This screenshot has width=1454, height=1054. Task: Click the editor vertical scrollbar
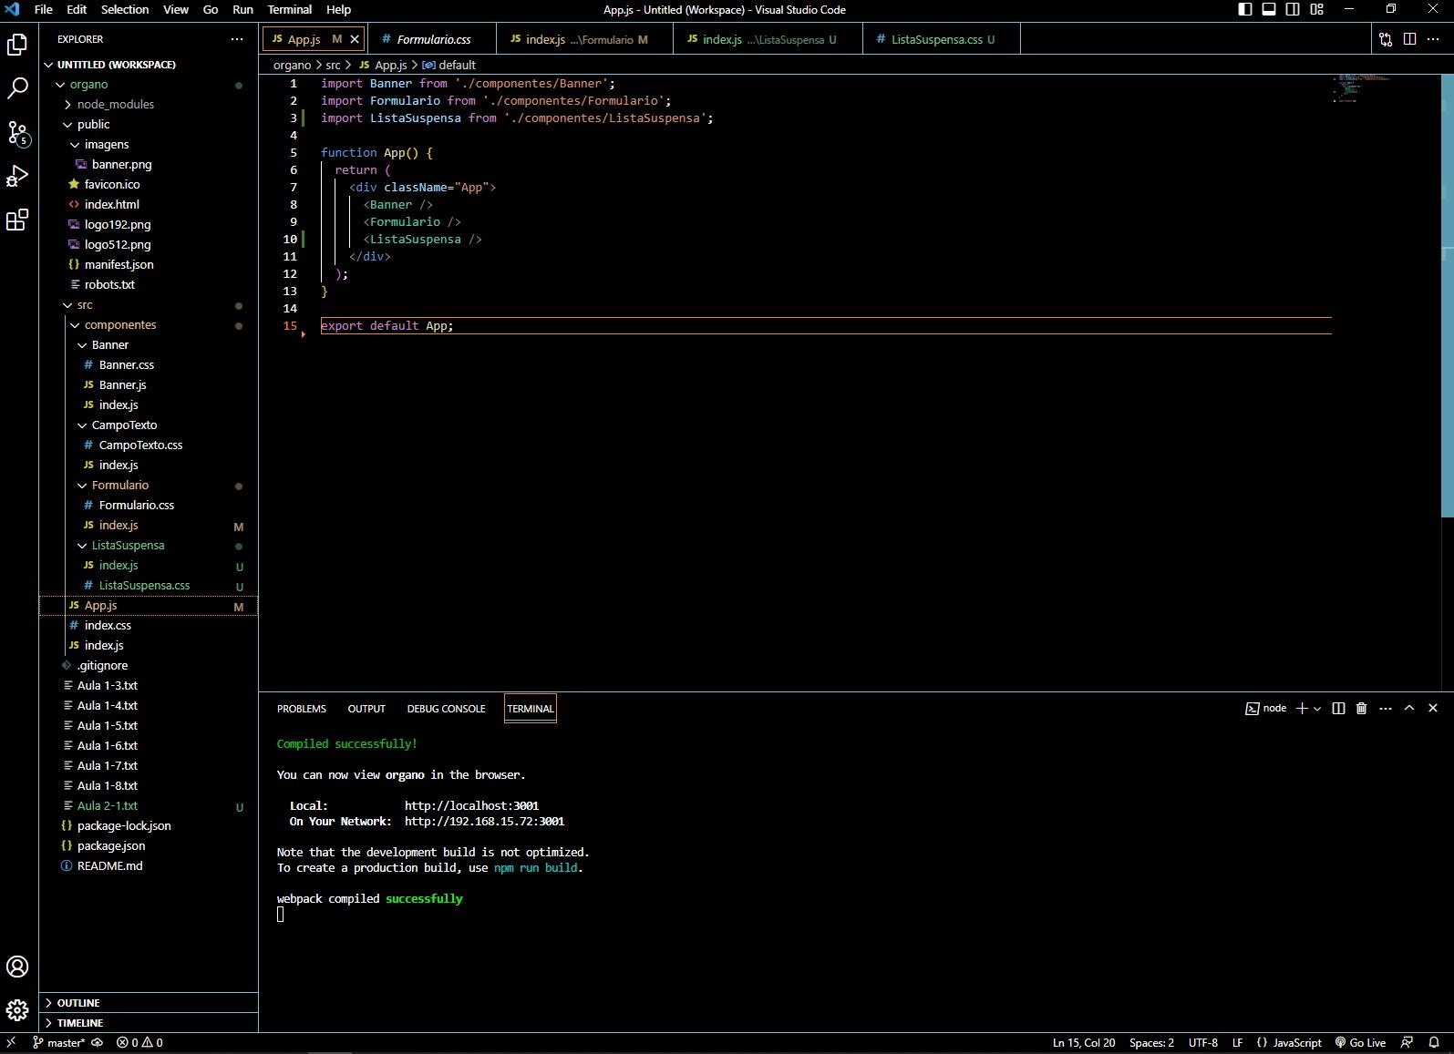pos(1447,296)
